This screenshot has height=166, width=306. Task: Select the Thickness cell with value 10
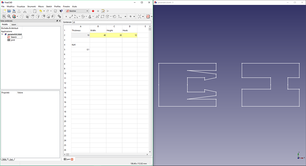tap(81, 35)
